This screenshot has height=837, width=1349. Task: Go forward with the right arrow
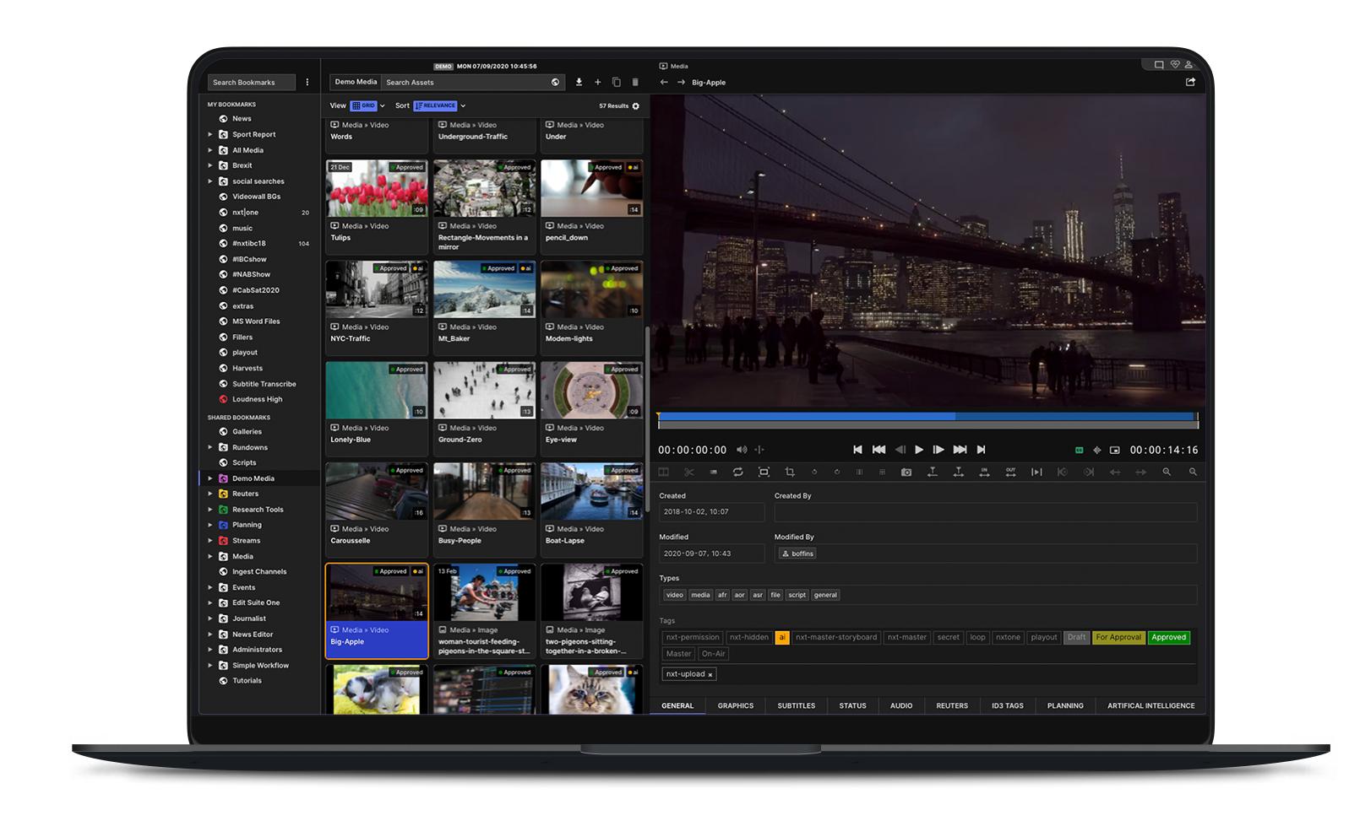click(681, 83)
